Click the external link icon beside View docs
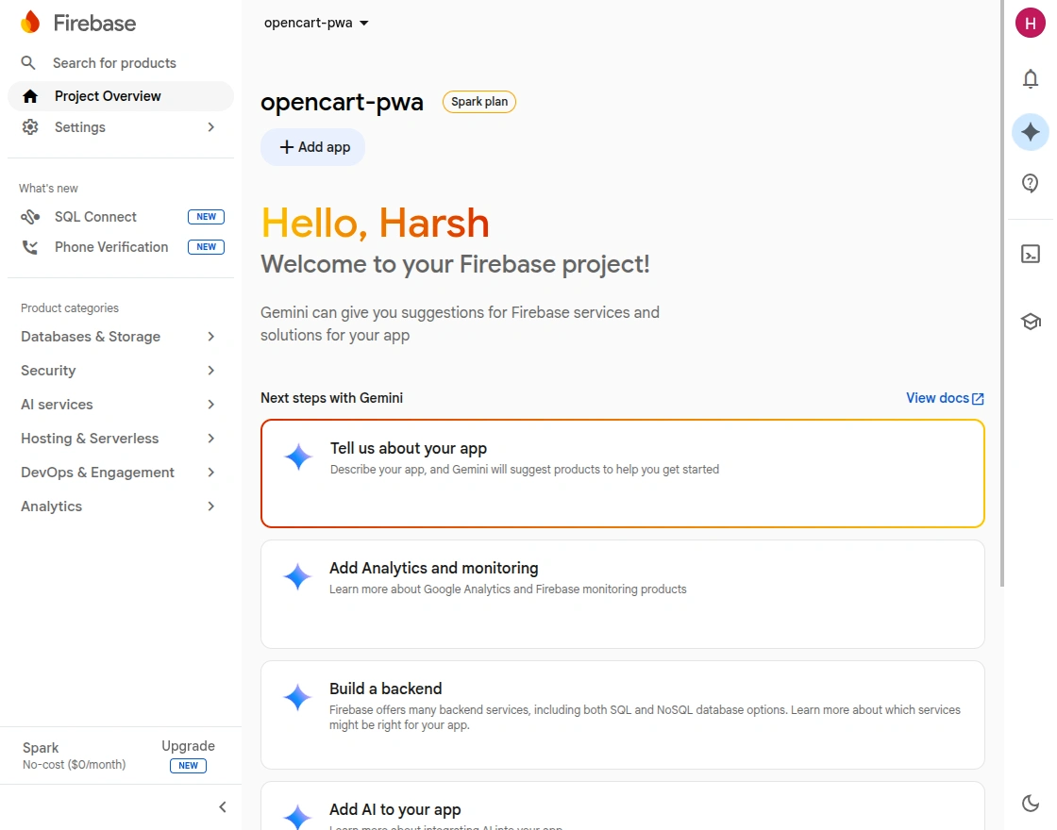 click(x=978, y=399)
